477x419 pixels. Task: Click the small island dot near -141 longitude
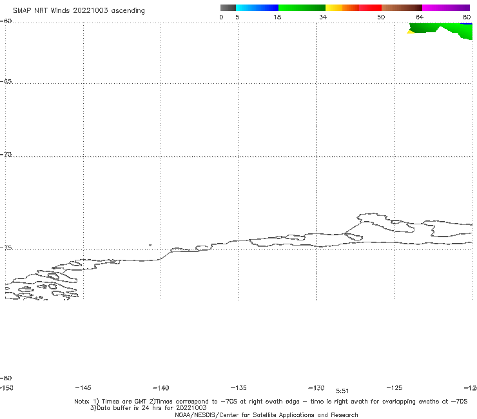click(150, 245)
